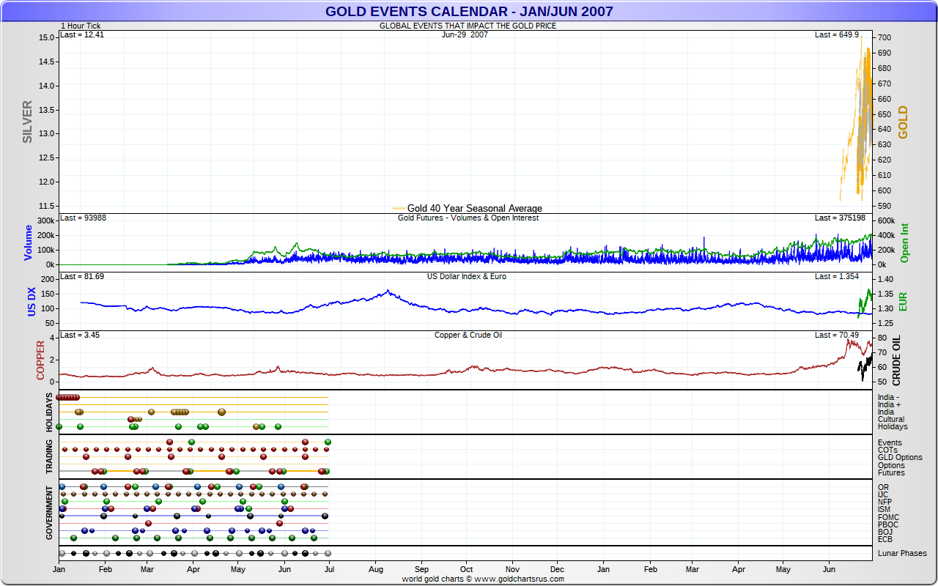Click the first red PBOC marker in February
Viewport: 938px width, 586px height.
click(x=148, y=523)
